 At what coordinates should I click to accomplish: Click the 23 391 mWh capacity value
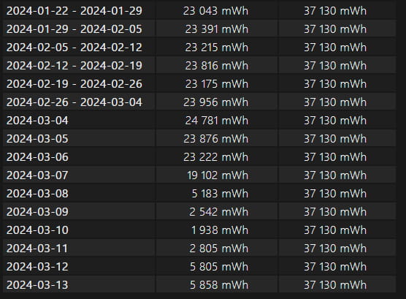coord(216,29)
